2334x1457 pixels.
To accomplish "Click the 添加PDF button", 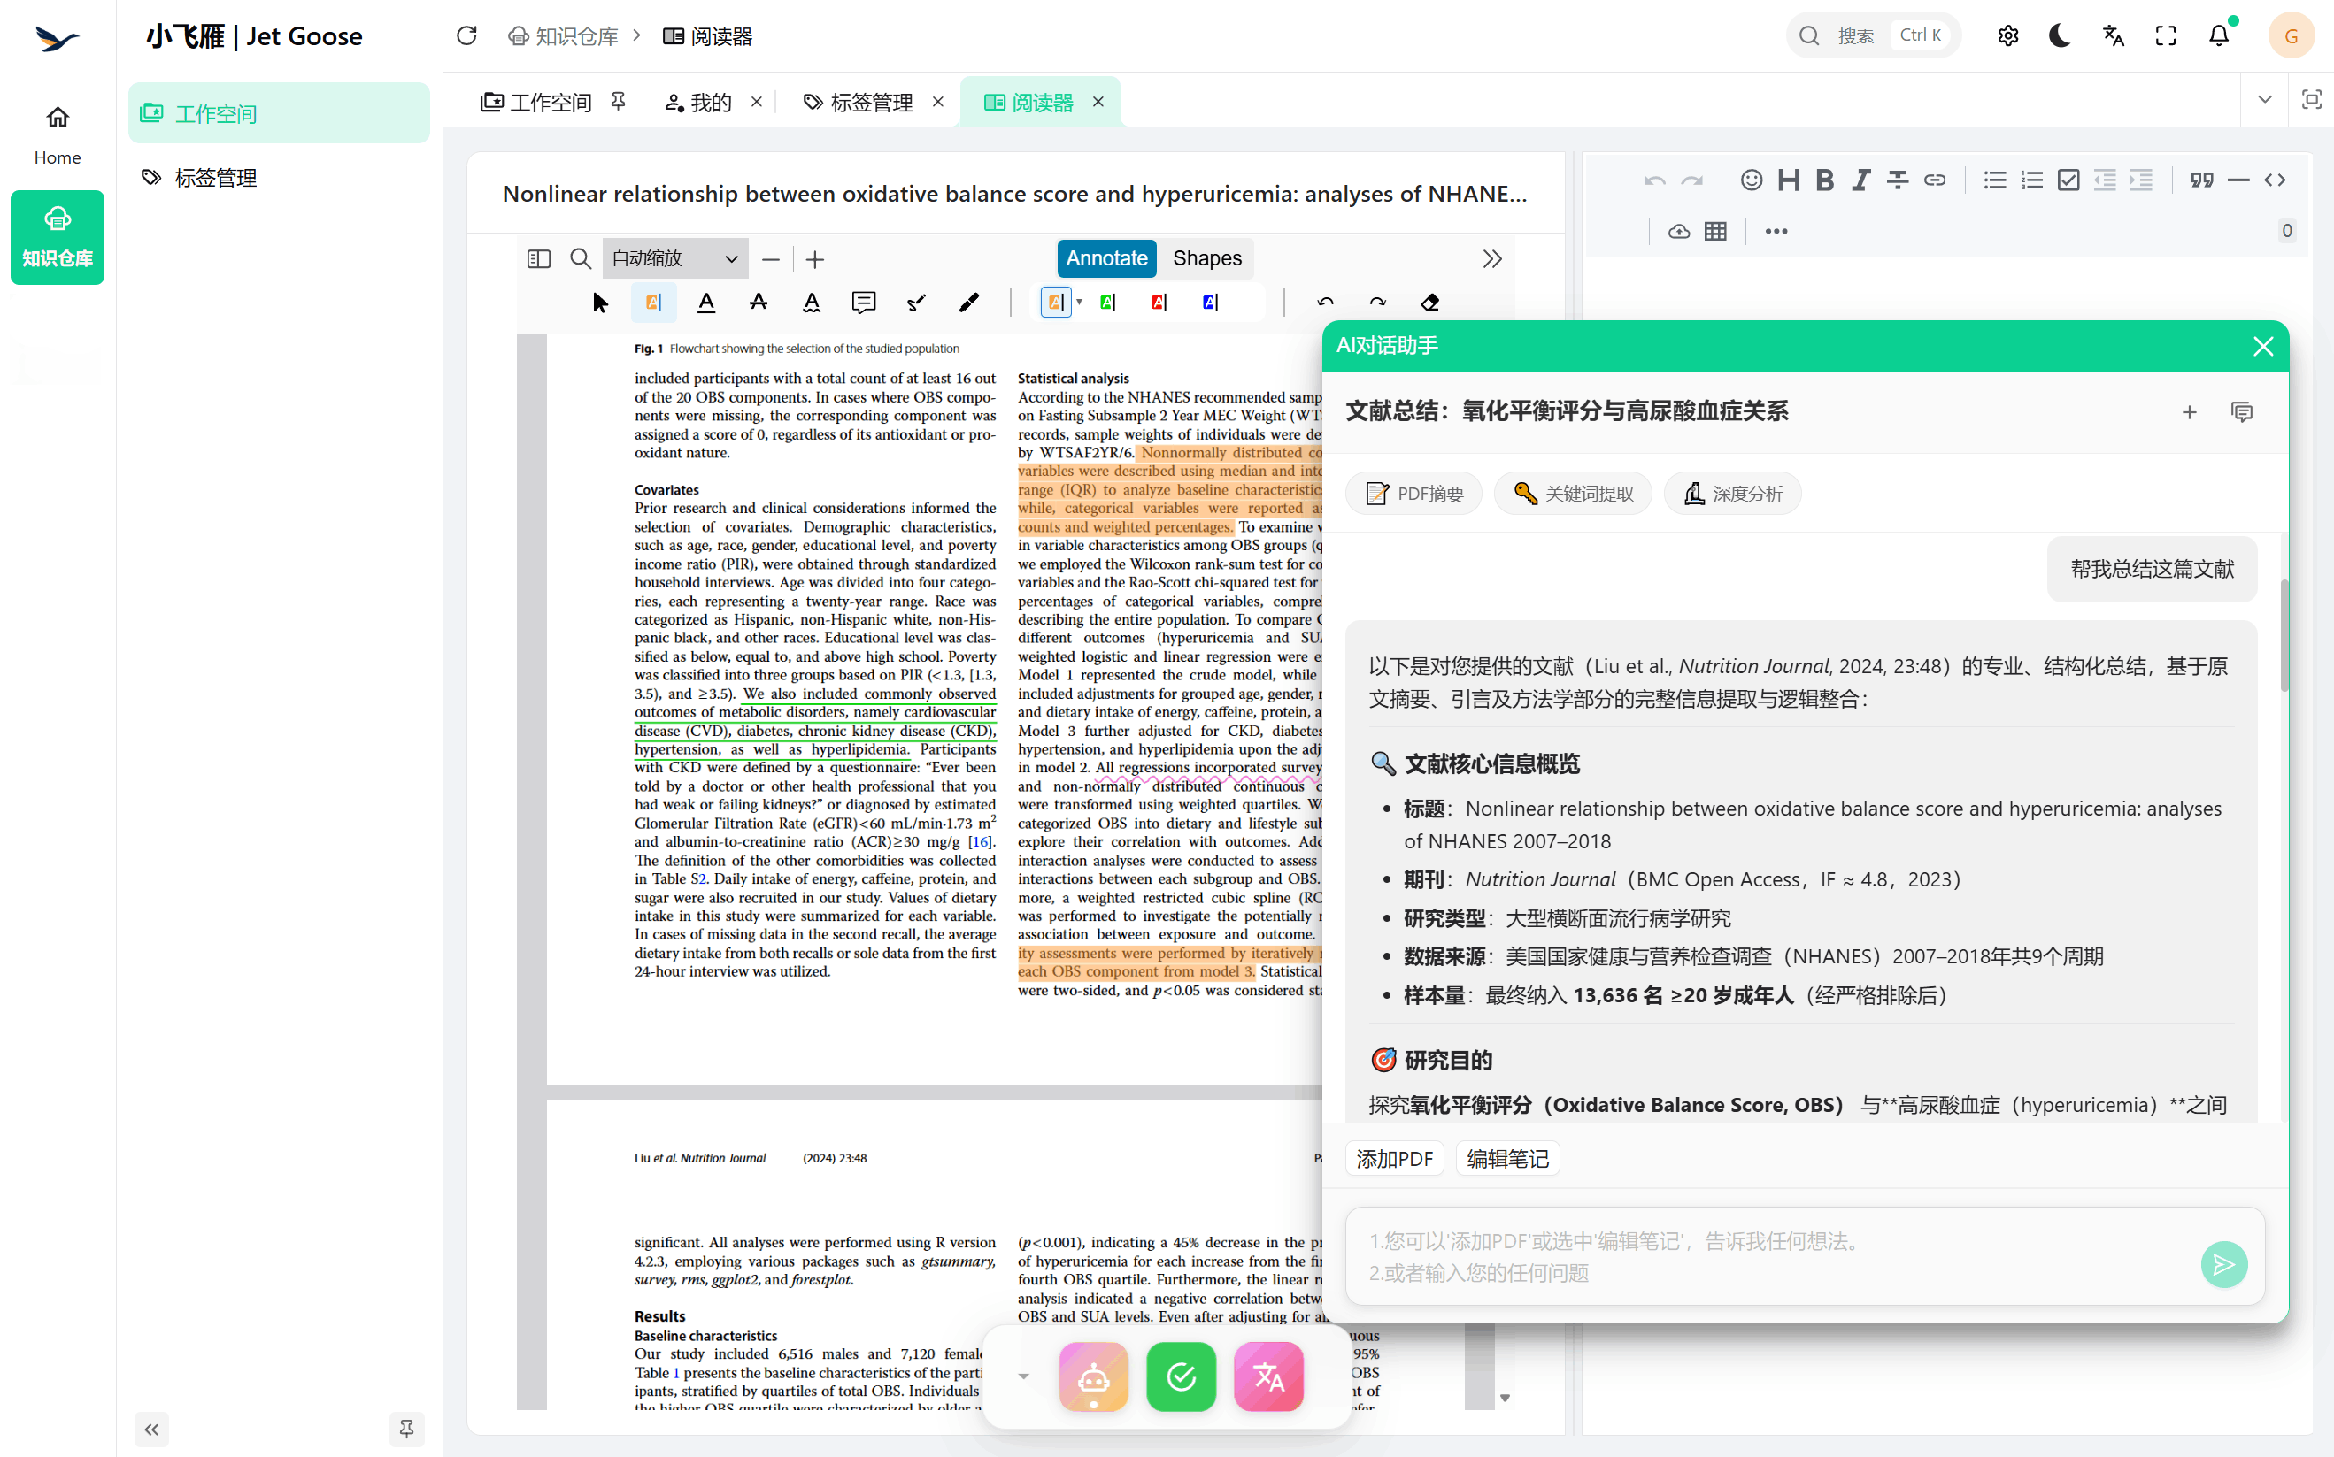I will tap(1394, 1158).
